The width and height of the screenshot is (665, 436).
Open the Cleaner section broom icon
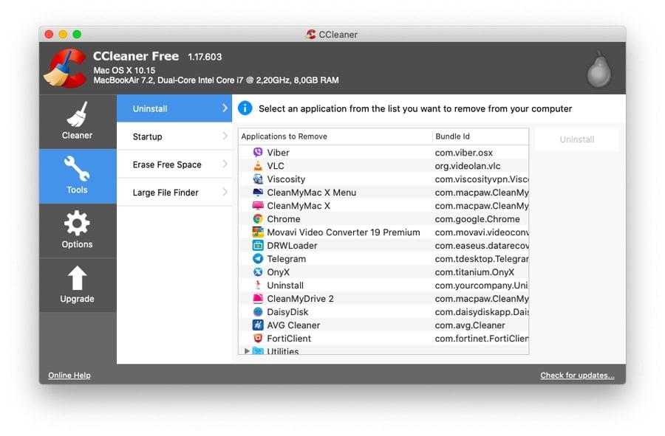pyautogui.click(x=77, y=114)
